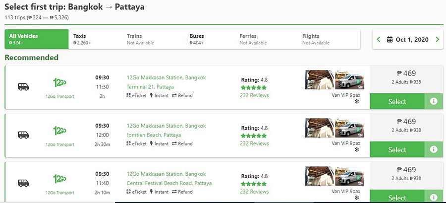Image resolution: width=446 pixels, height=203 pixels.
Task: Click the calendar icon beside Oct 1, 2020
Action: (x=390, y=40)
